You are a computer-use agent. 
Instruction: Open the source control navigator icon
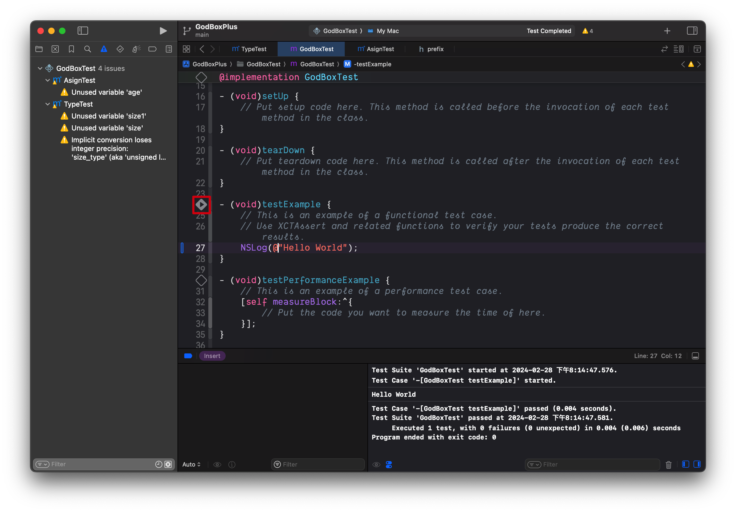click(55, 49)
